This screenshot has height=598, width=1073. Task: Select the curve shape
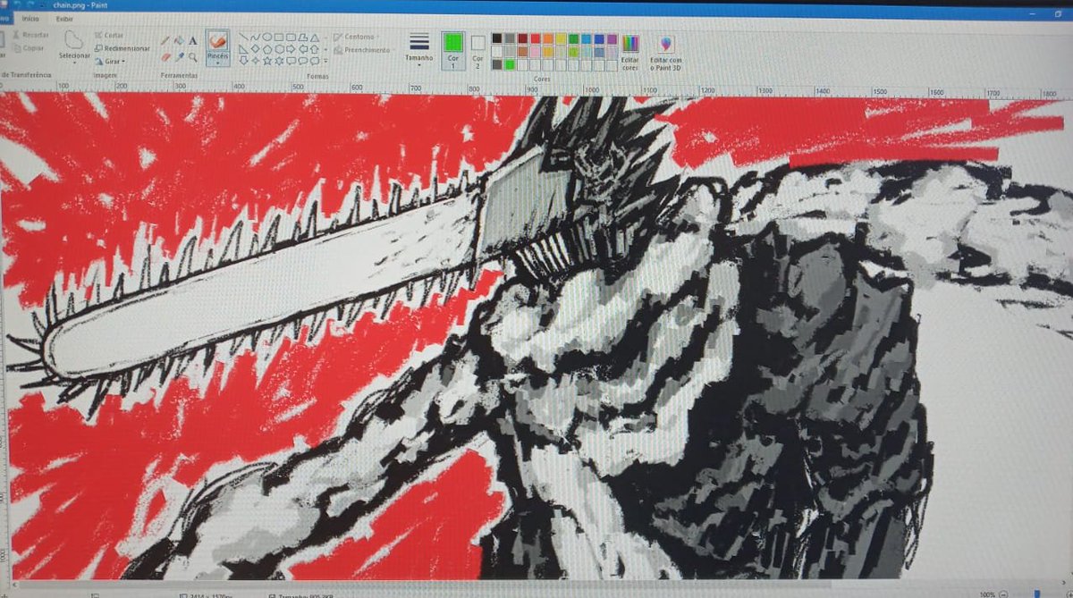pos(255,37)
